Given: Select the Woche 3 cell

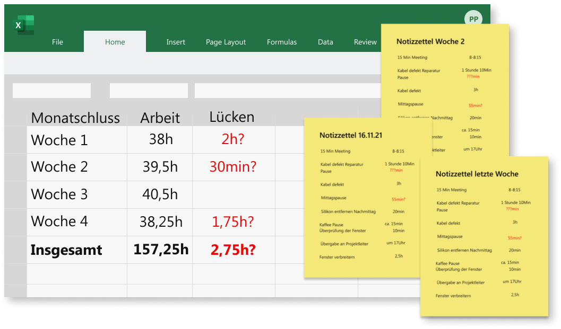Looking at the screenshot, I should coord(77,194).
